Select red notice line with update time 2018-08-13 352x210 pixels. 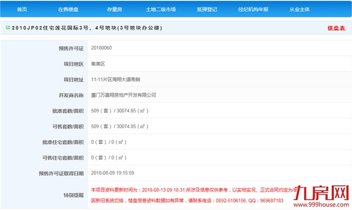click(x=194, y=190)
